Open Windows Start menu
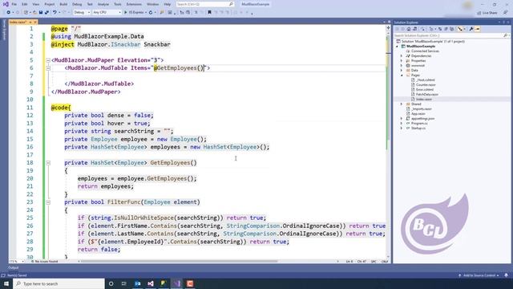513x289 pixels. (x=6, y=283)
